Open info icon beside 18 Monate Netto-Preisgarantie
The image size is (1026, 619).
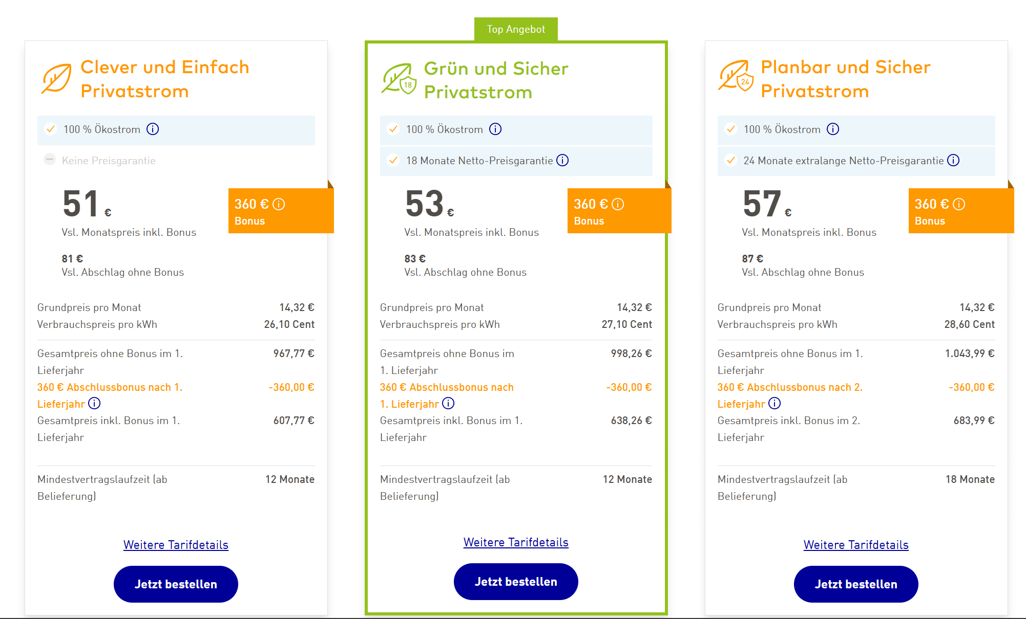click(x=562, y=161)
